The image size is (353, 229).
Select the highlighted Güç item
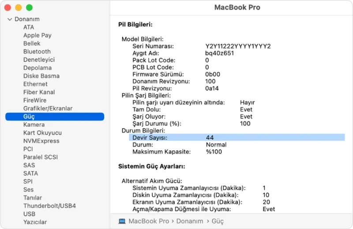tap(55, 117)
